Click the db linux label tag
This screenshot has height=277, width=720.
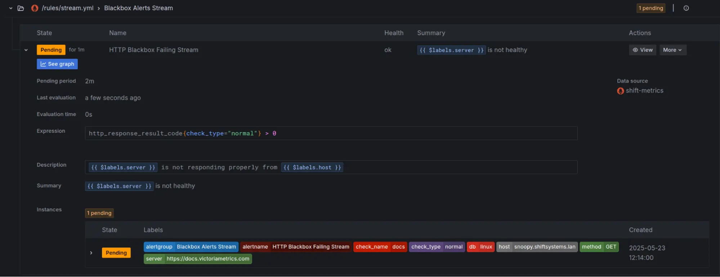tap(480, 247)
